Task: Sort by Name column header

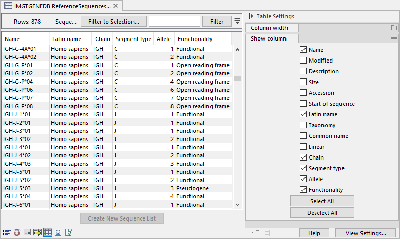Action: (x=26, y=39)
